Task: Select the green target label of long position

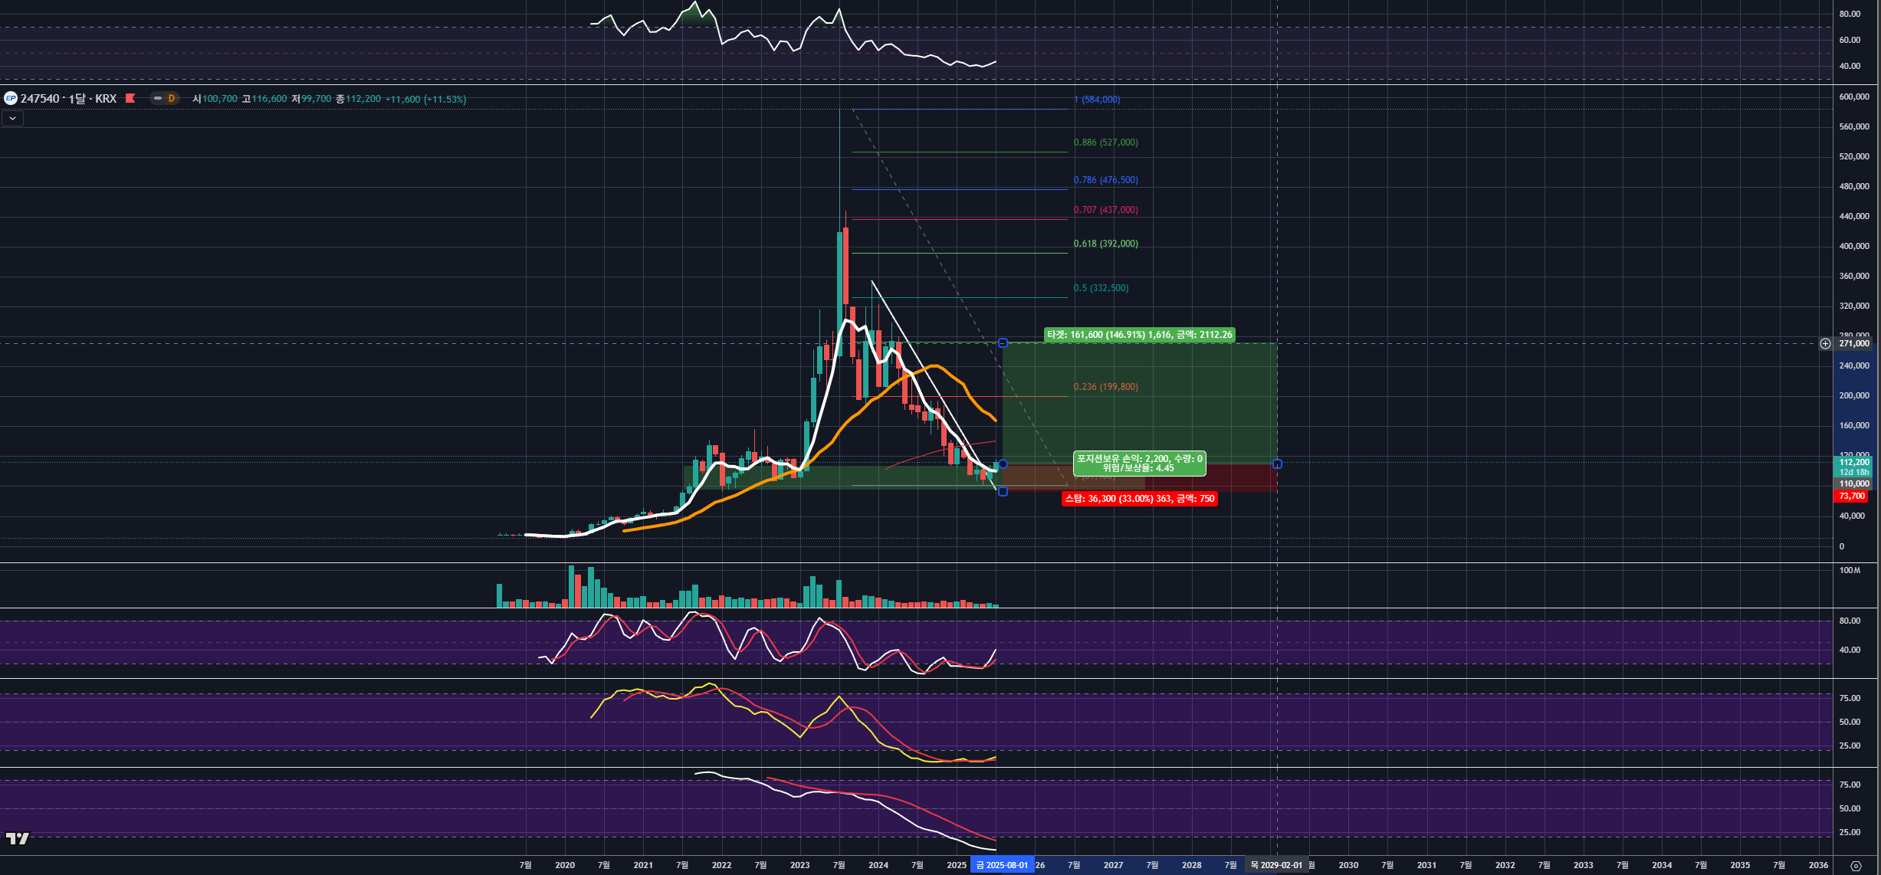Action: 1139,335
